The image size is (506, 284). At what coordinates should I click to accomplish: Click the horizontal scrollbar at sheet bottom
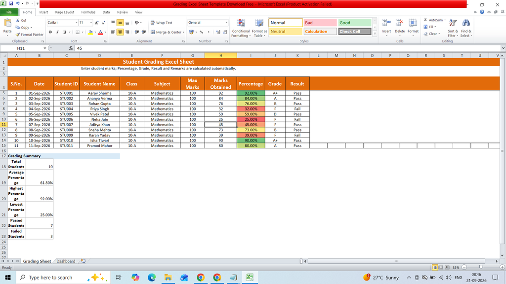tap(396, 261)
